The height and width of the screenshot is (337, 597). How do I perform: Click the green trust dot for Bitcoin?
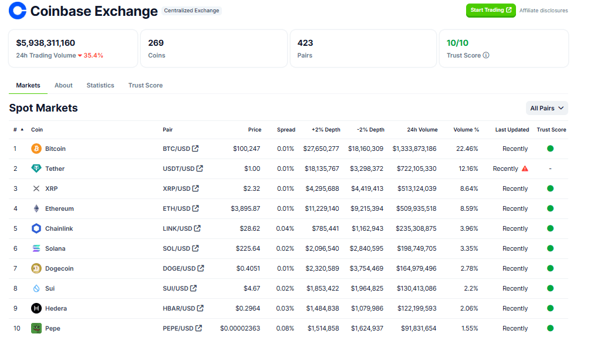click(550, 149)
